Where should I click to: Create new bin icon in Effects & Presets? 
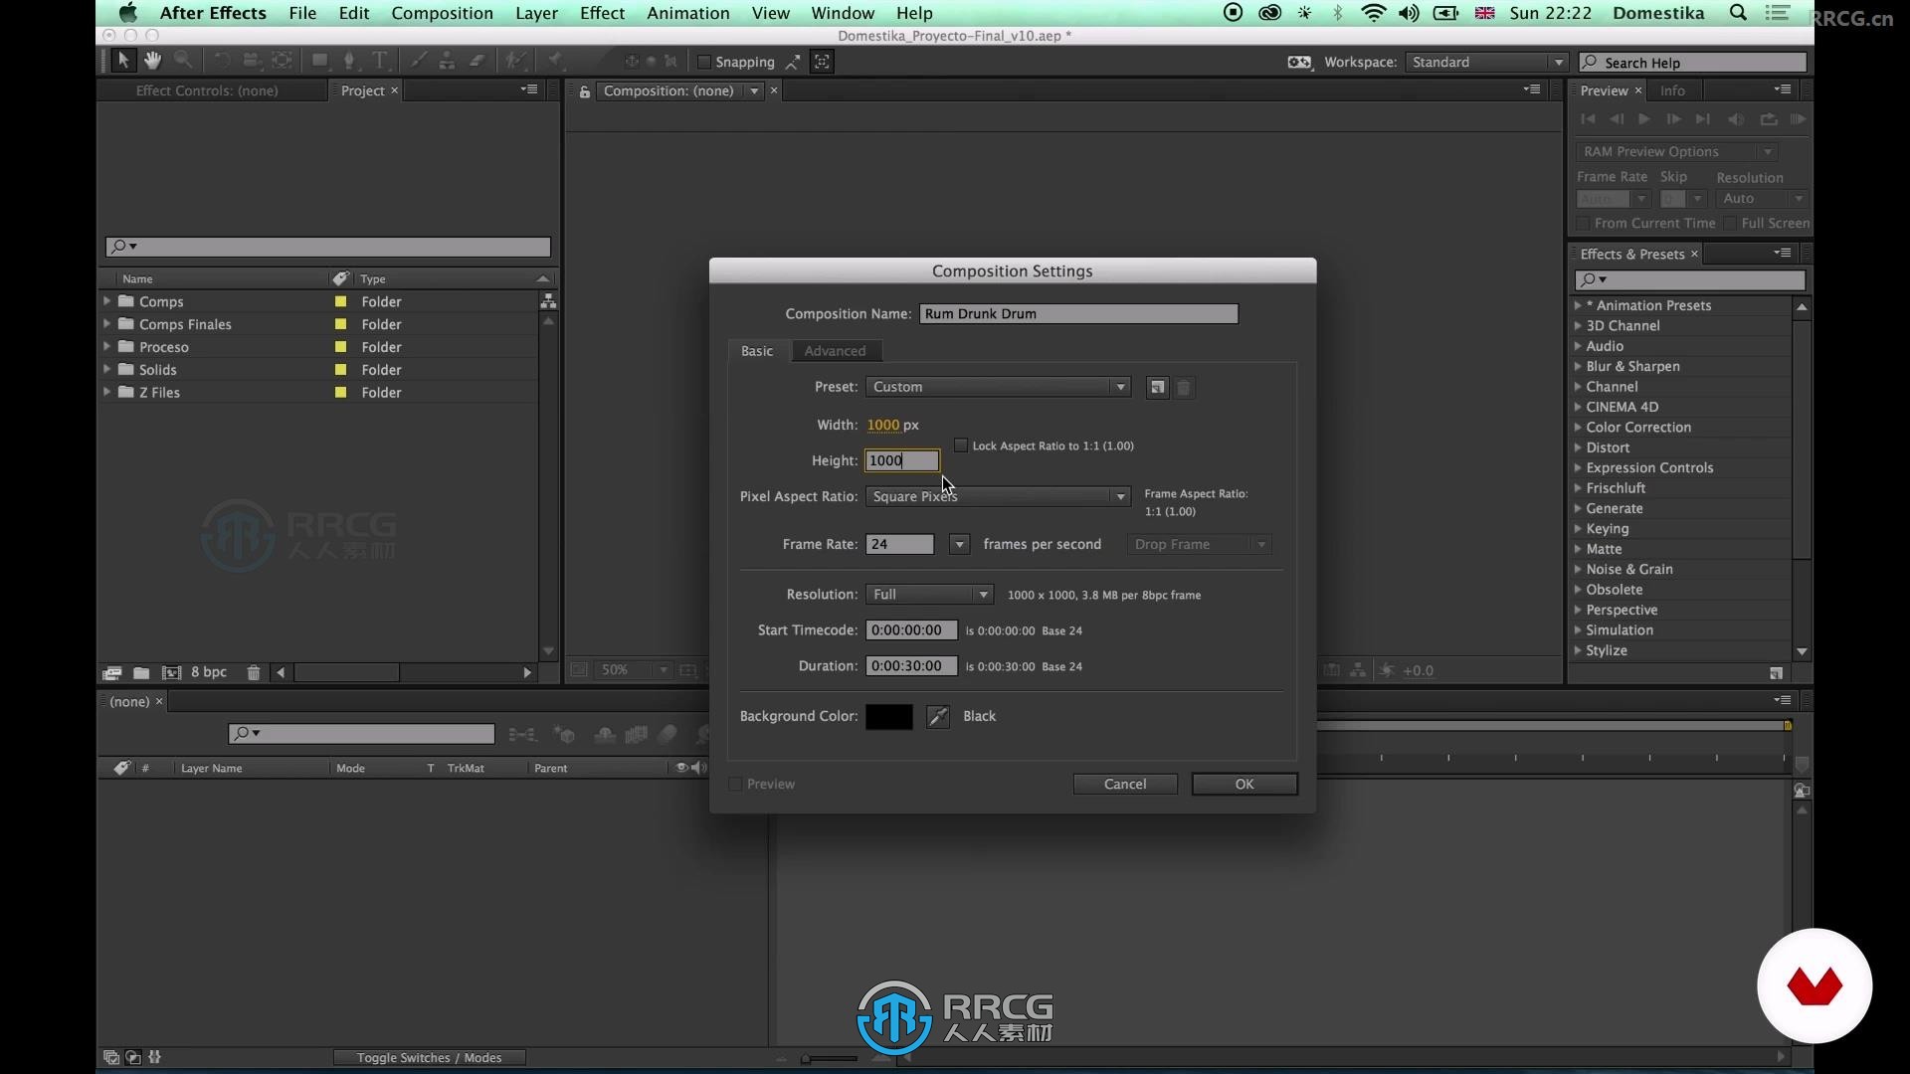1776,673
